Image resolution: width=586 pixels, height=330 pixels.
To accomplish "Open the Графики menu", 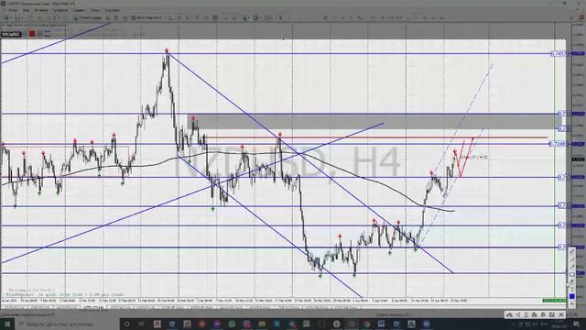I will 60,10.
